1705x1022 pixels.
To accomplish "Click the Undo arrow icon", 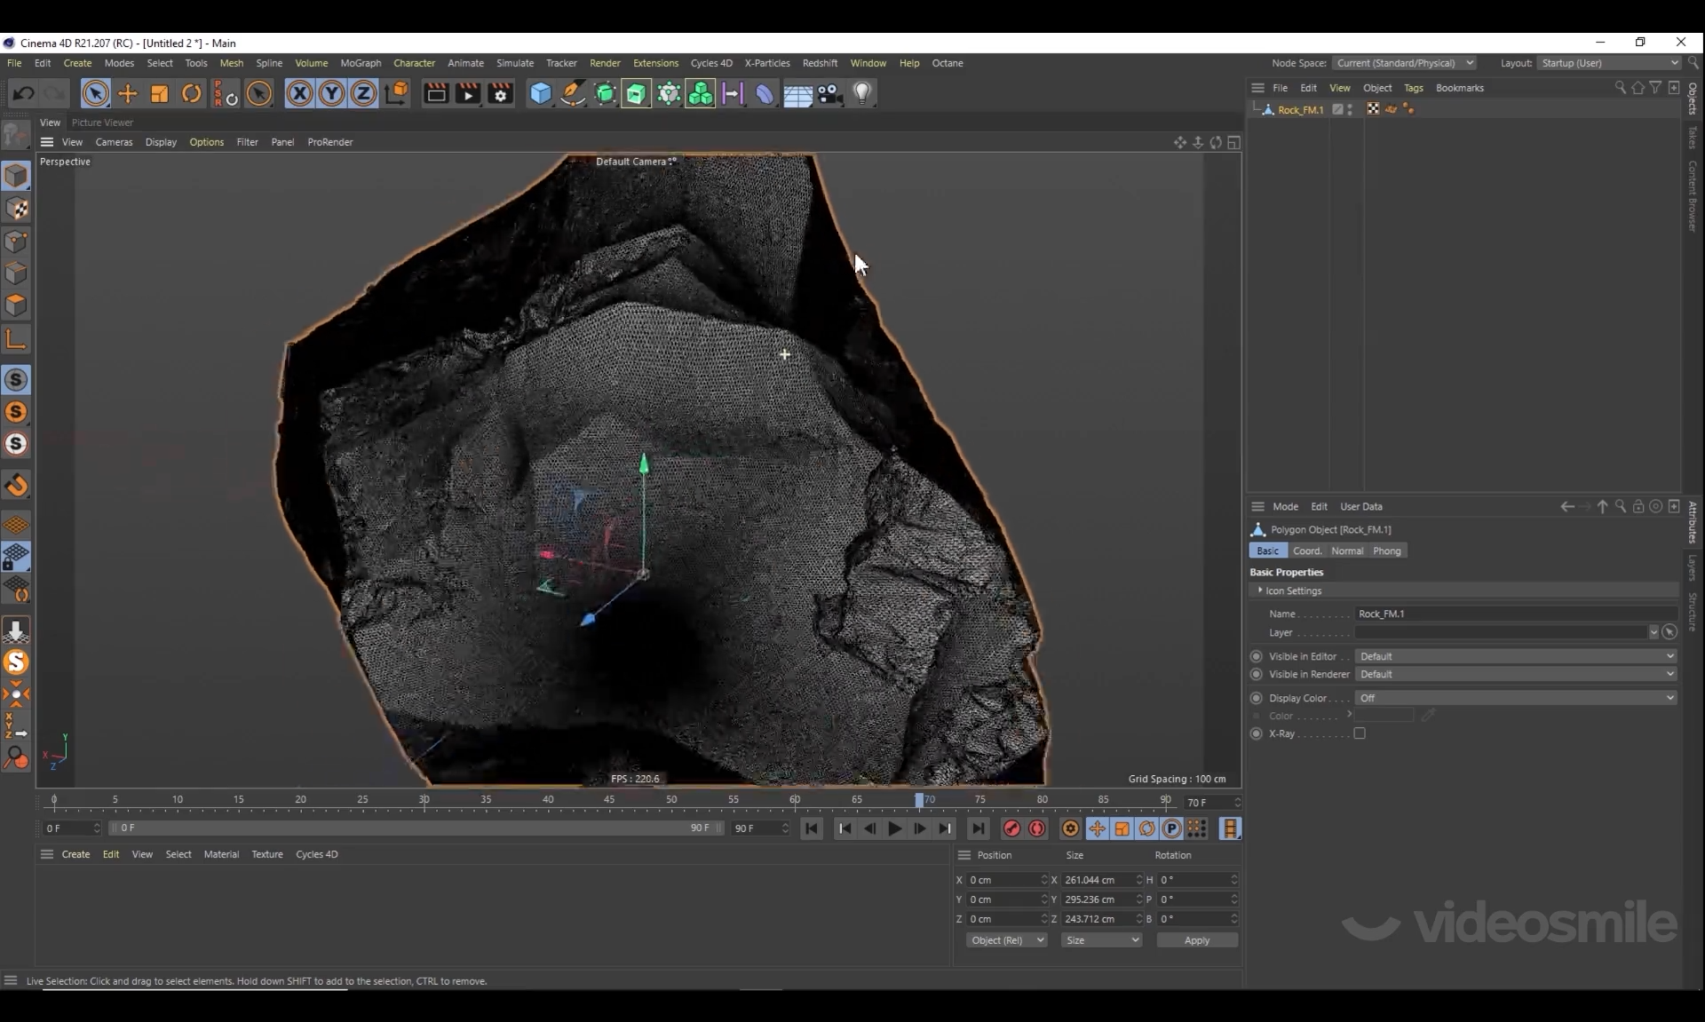I will pyautogui.click(x=24, y=93).
